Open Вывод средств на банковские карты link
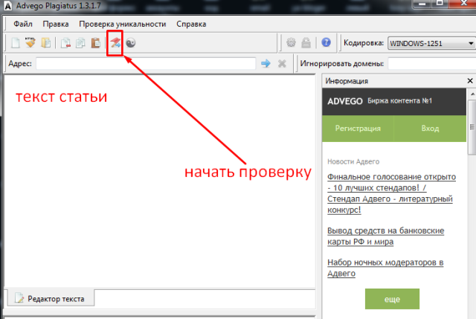This screenshot has height=319, width=476. tap(385, 236)
